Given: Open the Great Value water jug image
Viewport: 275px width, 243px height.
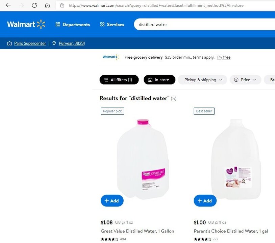Looking at the screenshot, I should [x=143, y=159].
